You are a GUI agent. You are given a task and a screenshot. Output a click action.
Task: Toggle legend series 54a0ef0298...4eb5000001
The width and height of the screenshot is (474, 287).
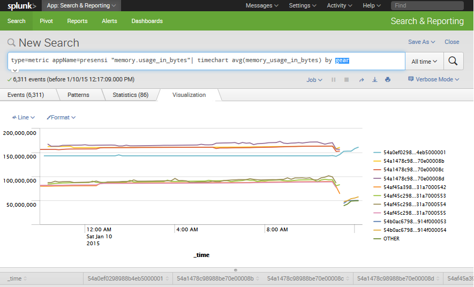coord(410,153)
